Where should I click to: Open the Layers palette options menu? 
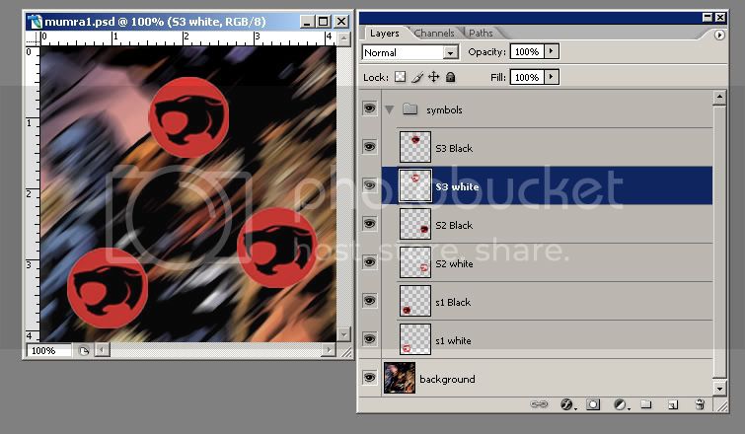[x=719, y=35]
